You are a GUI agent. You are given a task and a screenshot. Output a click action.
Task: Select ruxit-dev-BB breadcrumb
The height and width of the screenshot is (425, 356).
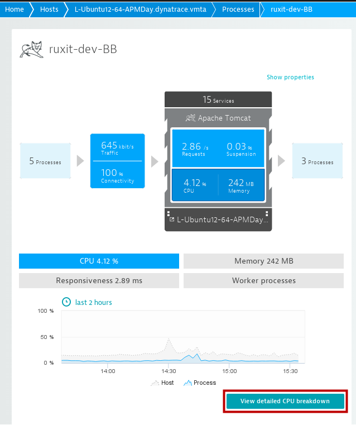pyautogui.click(x=291, y=9)
